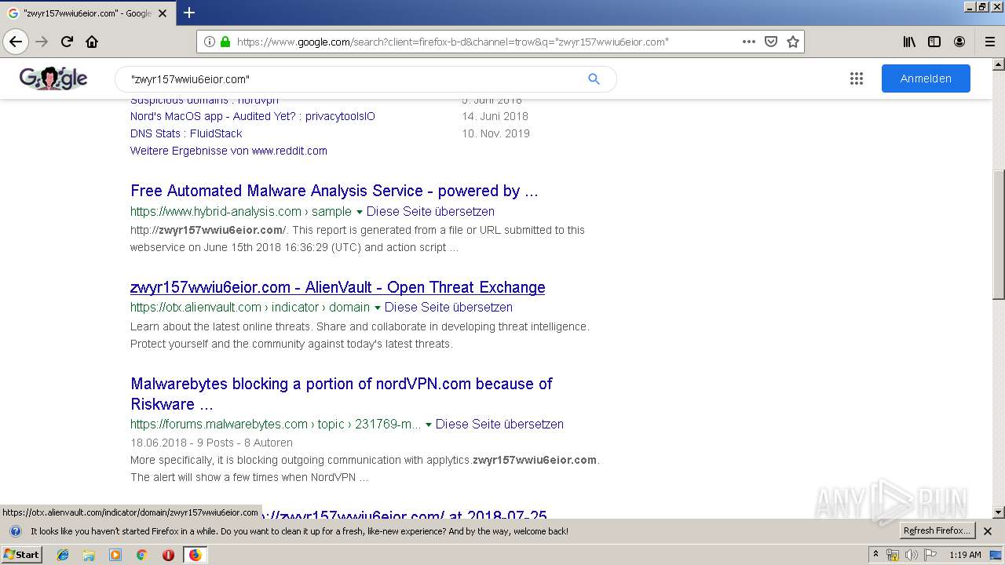The height and width of the screenshot is (565, 1005).
Task: Open media player taskbar icon
Action: 115,555
